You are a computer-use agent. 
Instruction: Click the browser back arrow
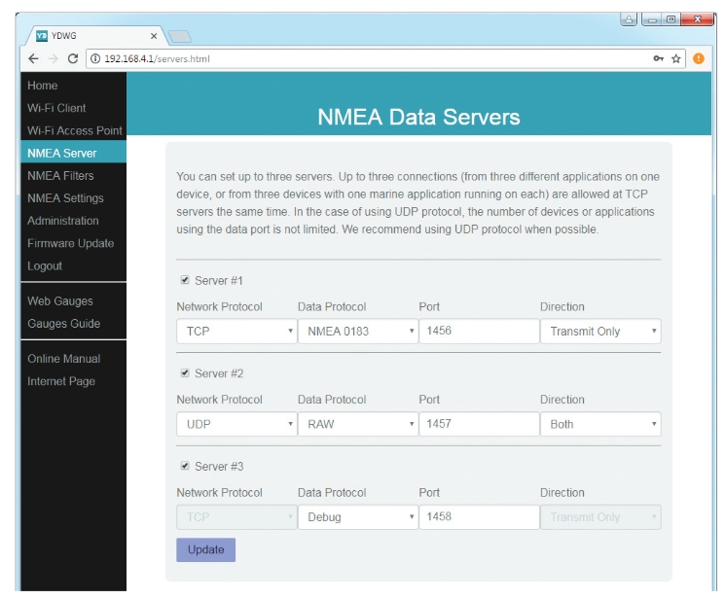pos(34,58)
